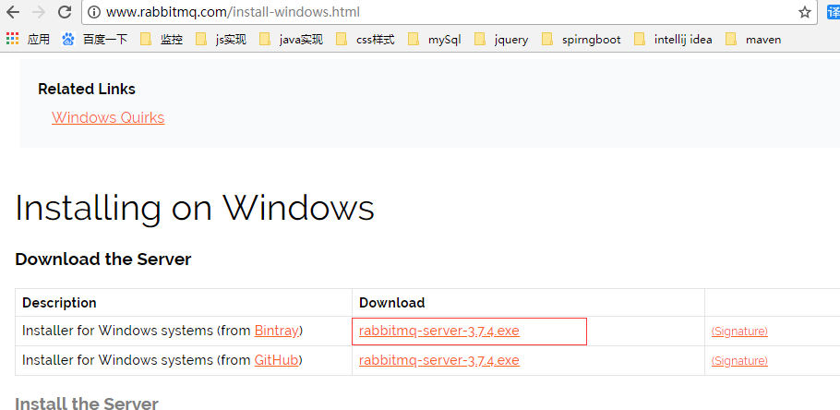View site information icon in address bar
The height and width of the screenshot is (410, 840).
click(x=94, y=12)
